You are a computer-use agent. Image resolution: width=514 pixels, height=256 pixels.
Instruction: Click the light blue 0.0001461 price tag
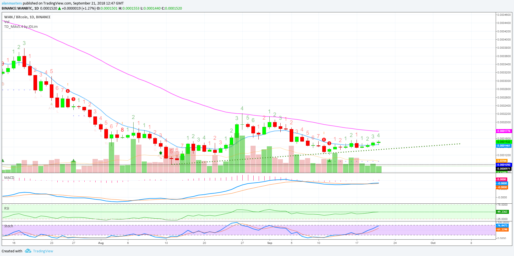click(503, 146)
